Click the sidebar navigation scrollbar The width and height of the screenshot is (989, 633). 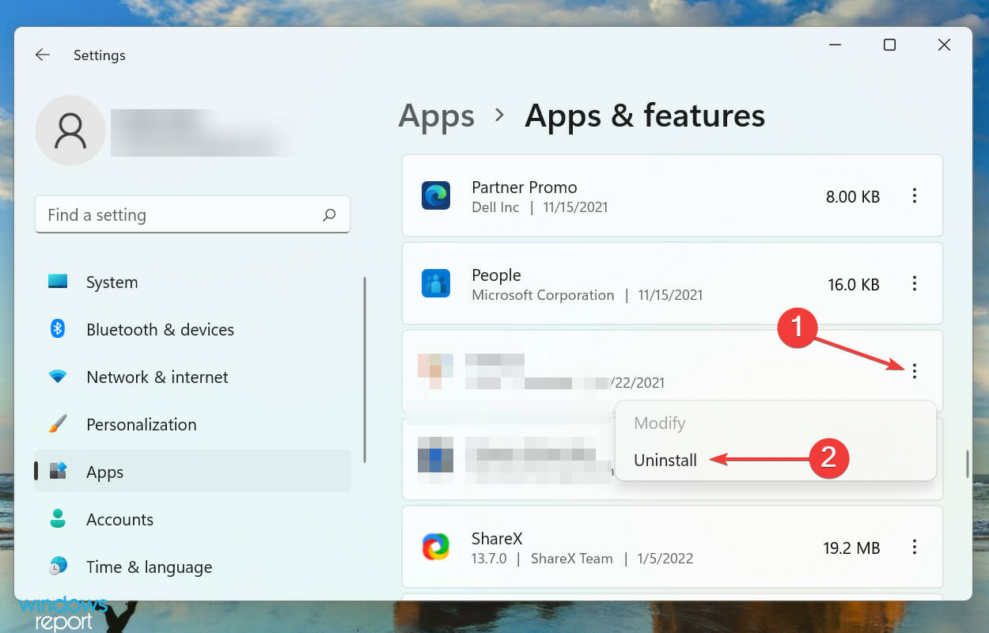[365, 370]
